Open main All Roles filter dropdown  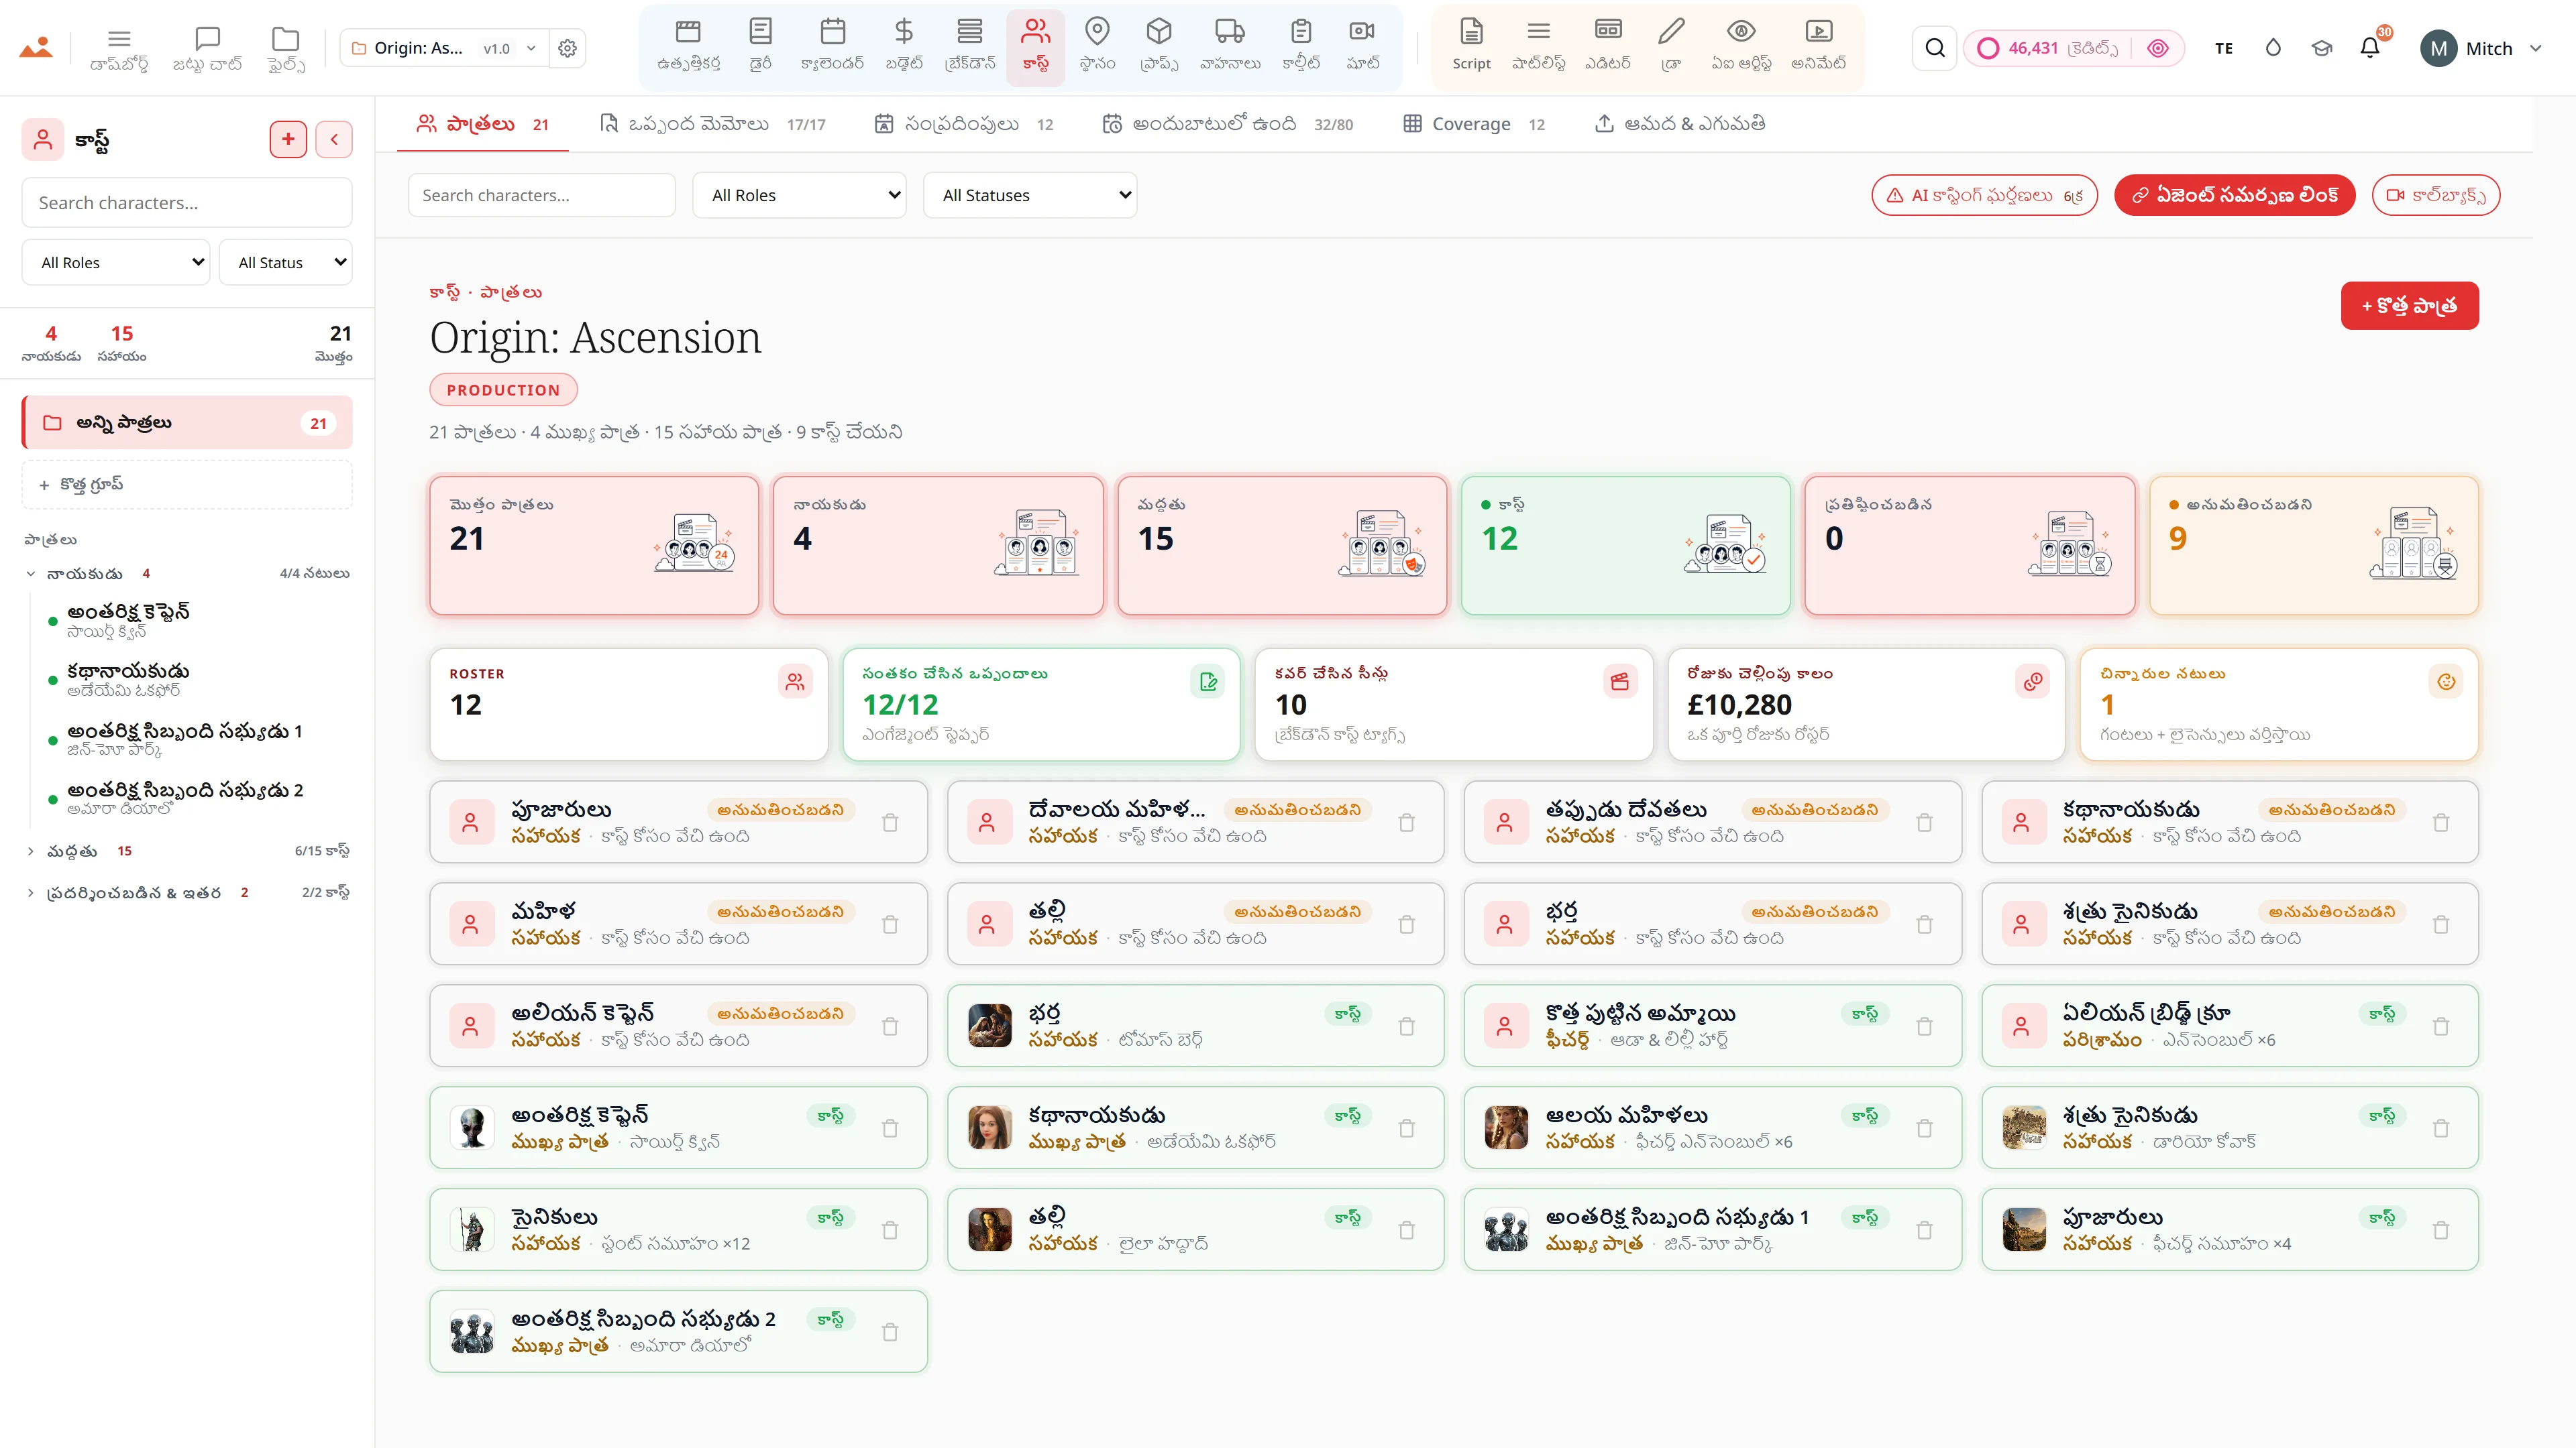(x=799, y=195)
